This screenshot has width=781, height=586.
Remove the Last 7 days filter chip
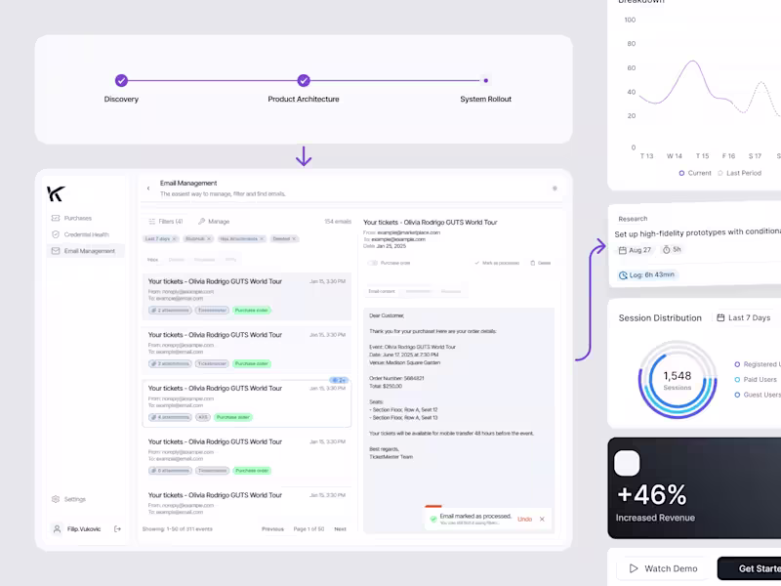175,239
